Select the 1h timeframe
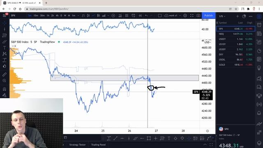Image resolution: width=263 pixels, height=148 pixels. click(48, 16)
